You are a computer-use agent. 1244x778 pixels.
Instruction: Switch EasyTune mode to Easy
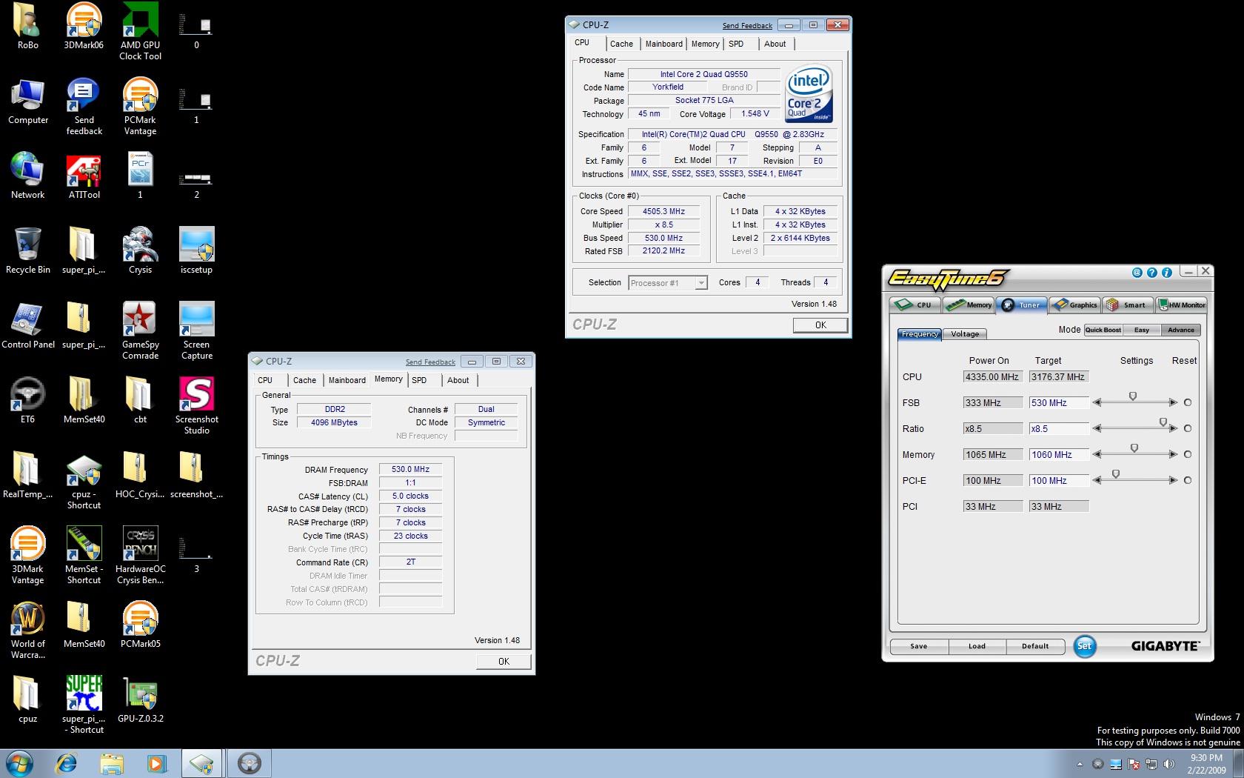[1142, 330]
